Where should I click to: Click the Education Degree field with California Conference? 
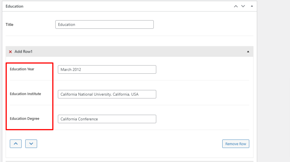(x=107, y=119)
